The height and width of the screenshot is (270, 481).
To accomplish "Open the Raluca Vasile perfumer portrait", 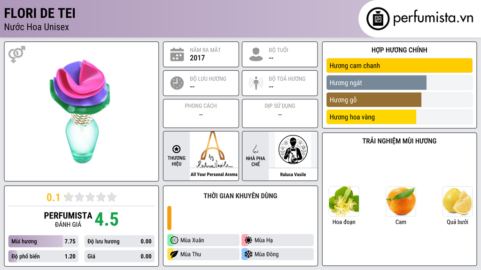I will pos(293,150).
